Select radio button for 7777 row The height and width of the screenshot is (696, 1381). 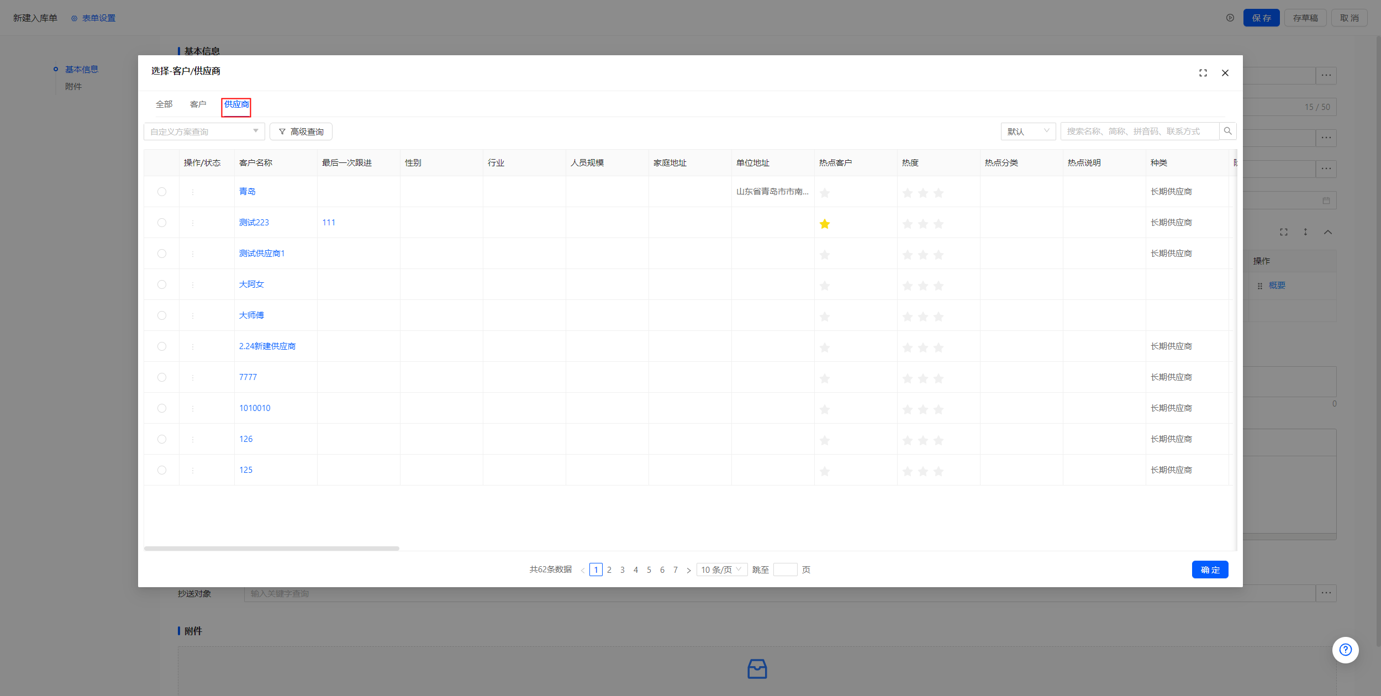click(x=162, y=377)
